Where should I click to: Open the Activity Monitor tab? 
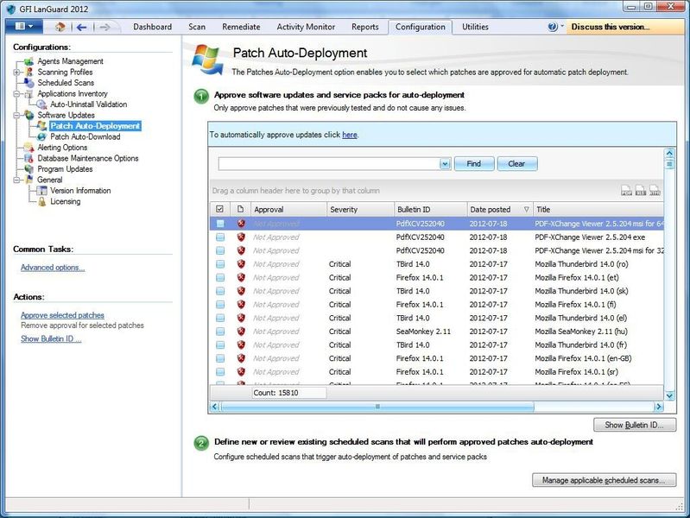point(306,27)
